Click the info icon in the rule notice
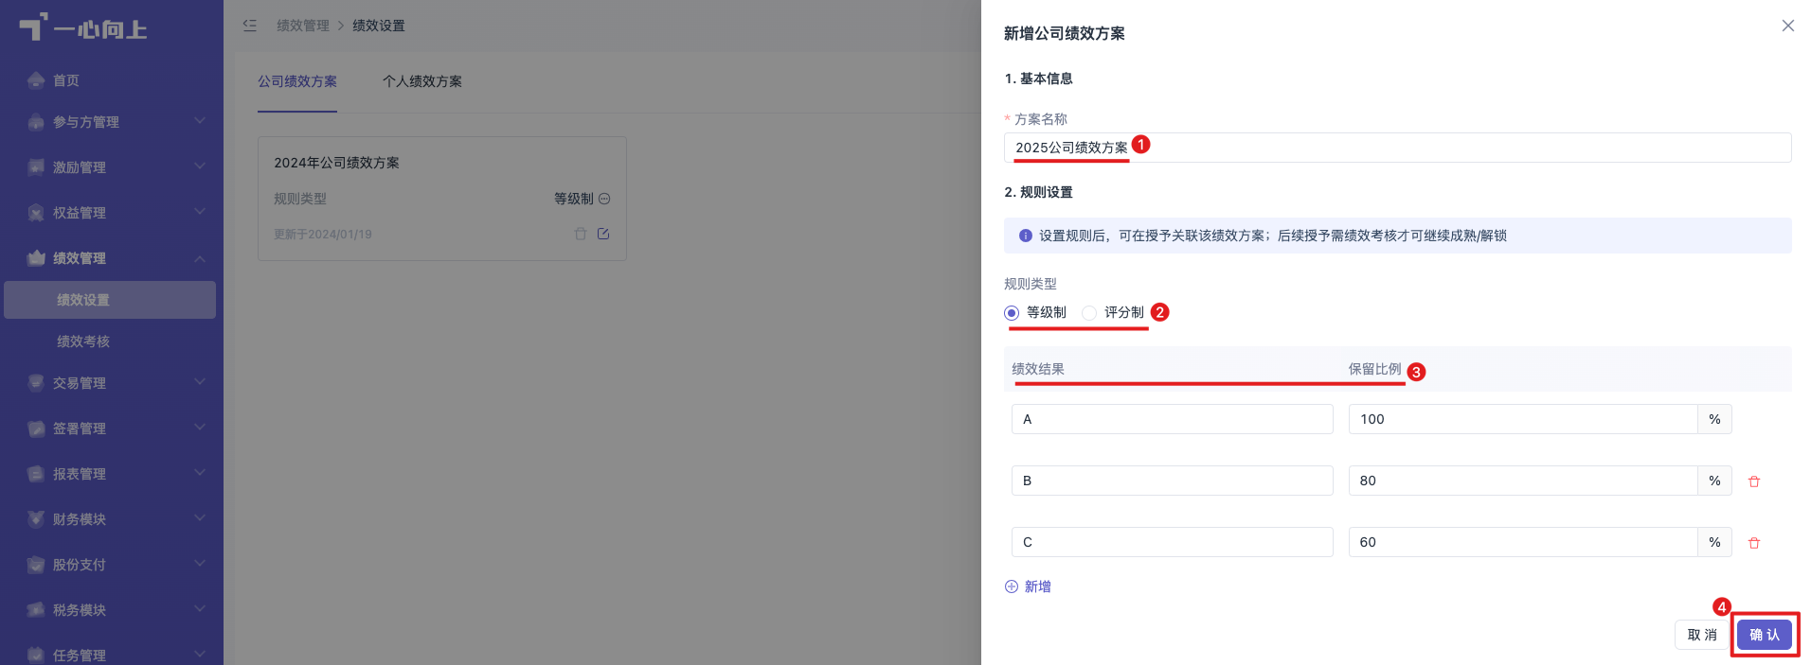This screenshot has width=1811, height=665. click(1025, 236)
